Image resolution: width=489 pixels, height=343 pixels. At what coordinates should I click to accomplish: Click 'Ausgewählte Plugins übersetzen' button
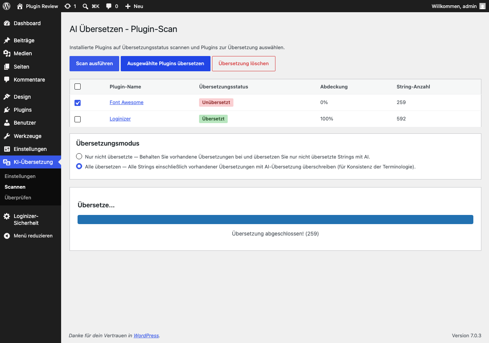[x=165, y=64]
